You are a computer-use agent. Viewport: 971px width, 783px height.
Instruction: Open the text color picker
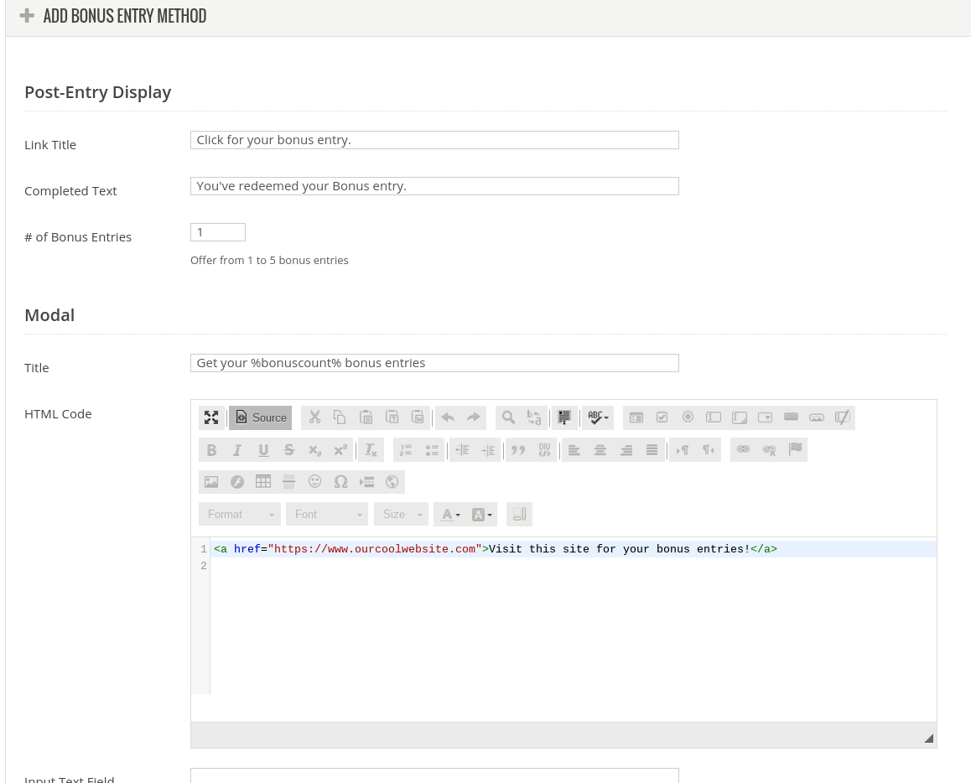[450, 514]
